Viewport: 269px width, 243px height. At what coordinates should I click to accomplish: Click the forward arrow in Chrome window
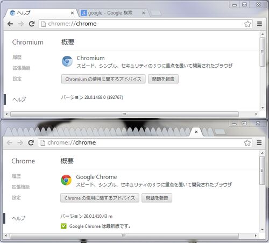[20, 143]
